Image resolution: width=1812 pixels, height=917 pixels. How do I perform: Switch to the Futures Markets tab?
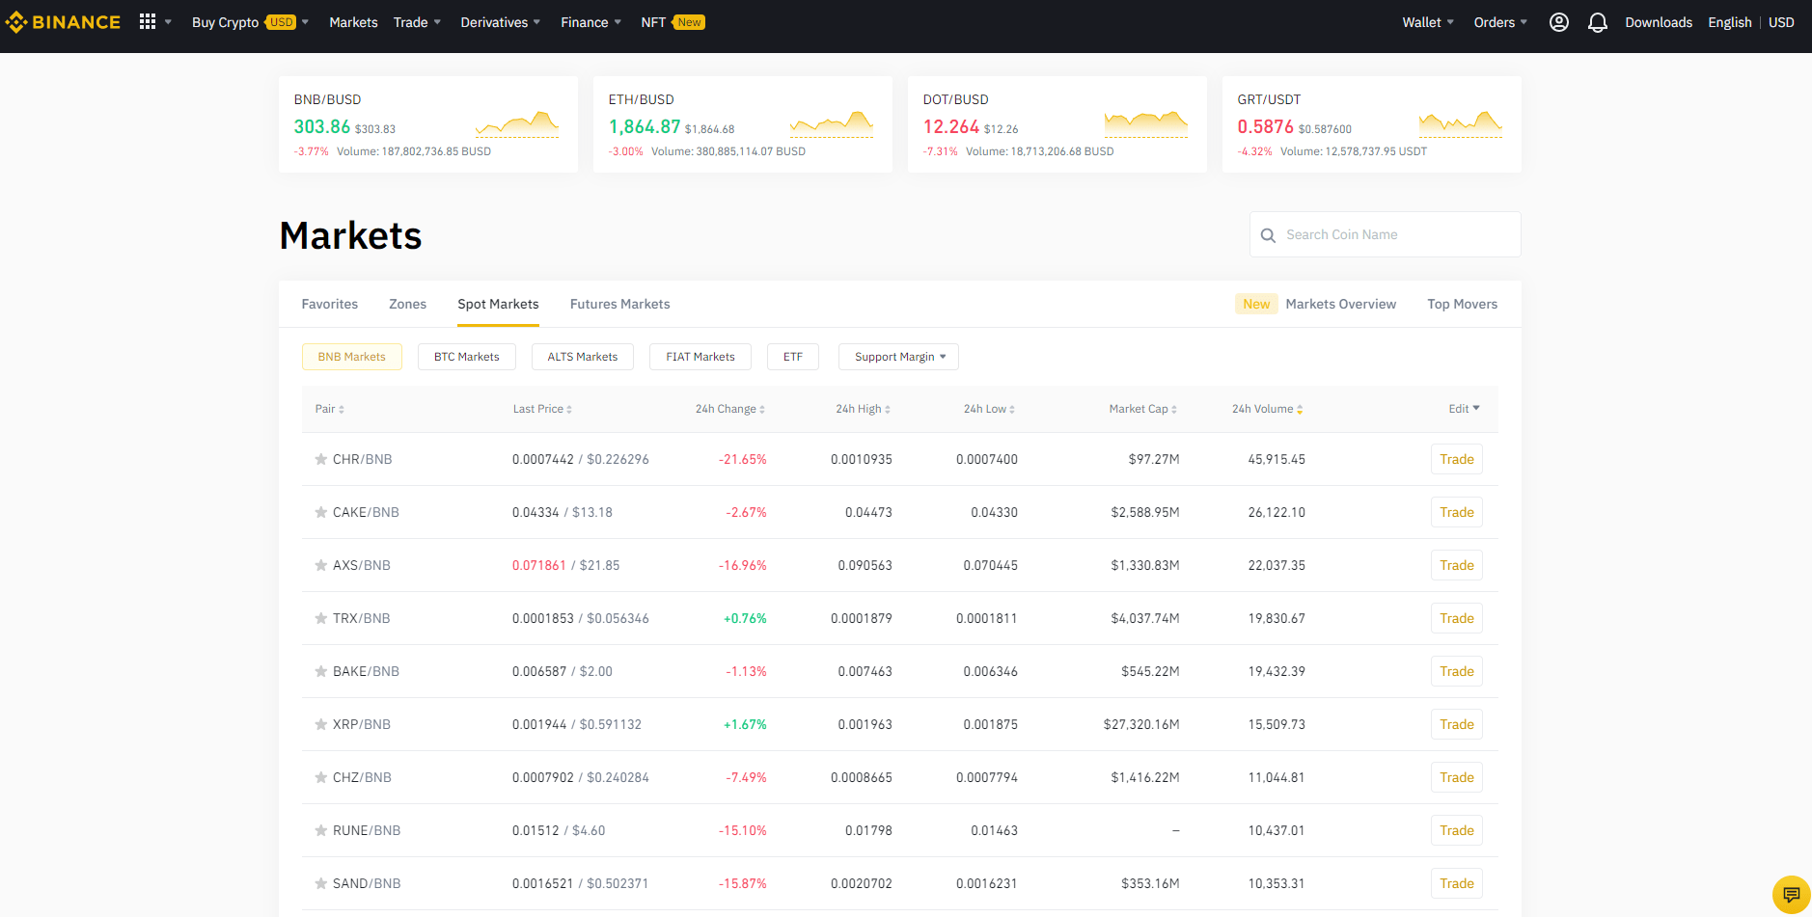619,304
